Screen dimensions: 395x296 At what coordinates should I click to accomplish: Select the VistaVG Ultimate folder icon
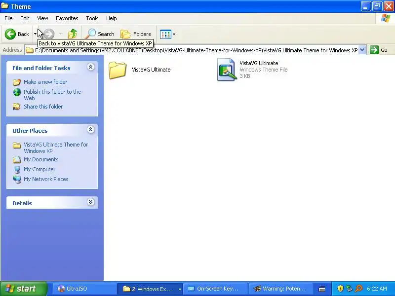click(118, 70)
